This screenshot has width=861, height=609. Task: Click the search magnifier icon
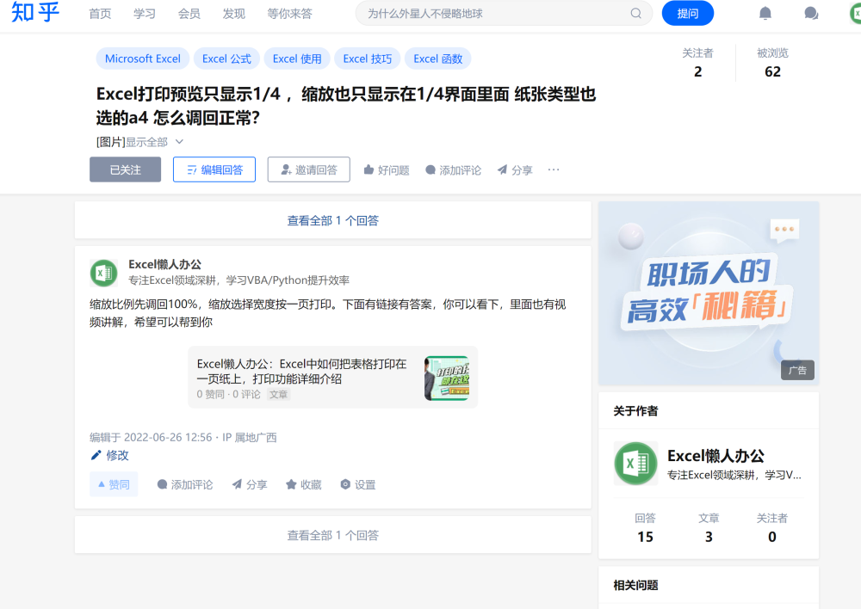(636, 13)
